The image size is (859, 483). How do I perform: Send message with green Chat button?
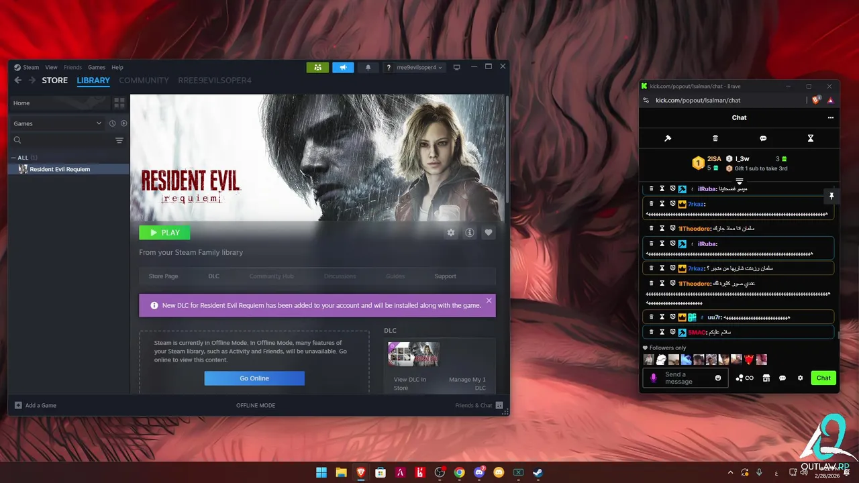[823, 378]
